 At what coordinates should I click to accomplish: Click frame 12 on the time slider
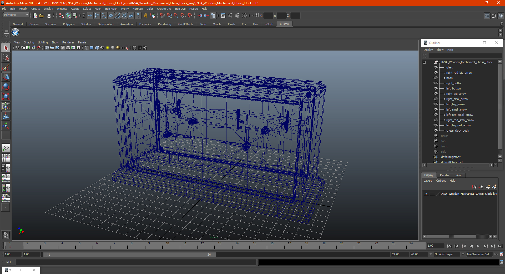(202, 246)
